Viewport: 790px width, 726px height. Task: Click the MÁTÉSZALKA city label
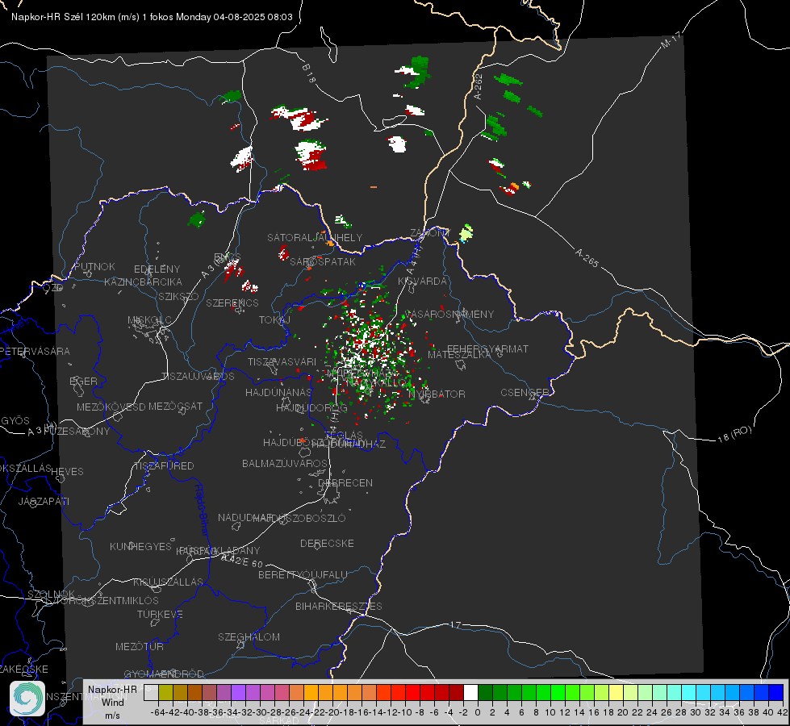(459, 355)
